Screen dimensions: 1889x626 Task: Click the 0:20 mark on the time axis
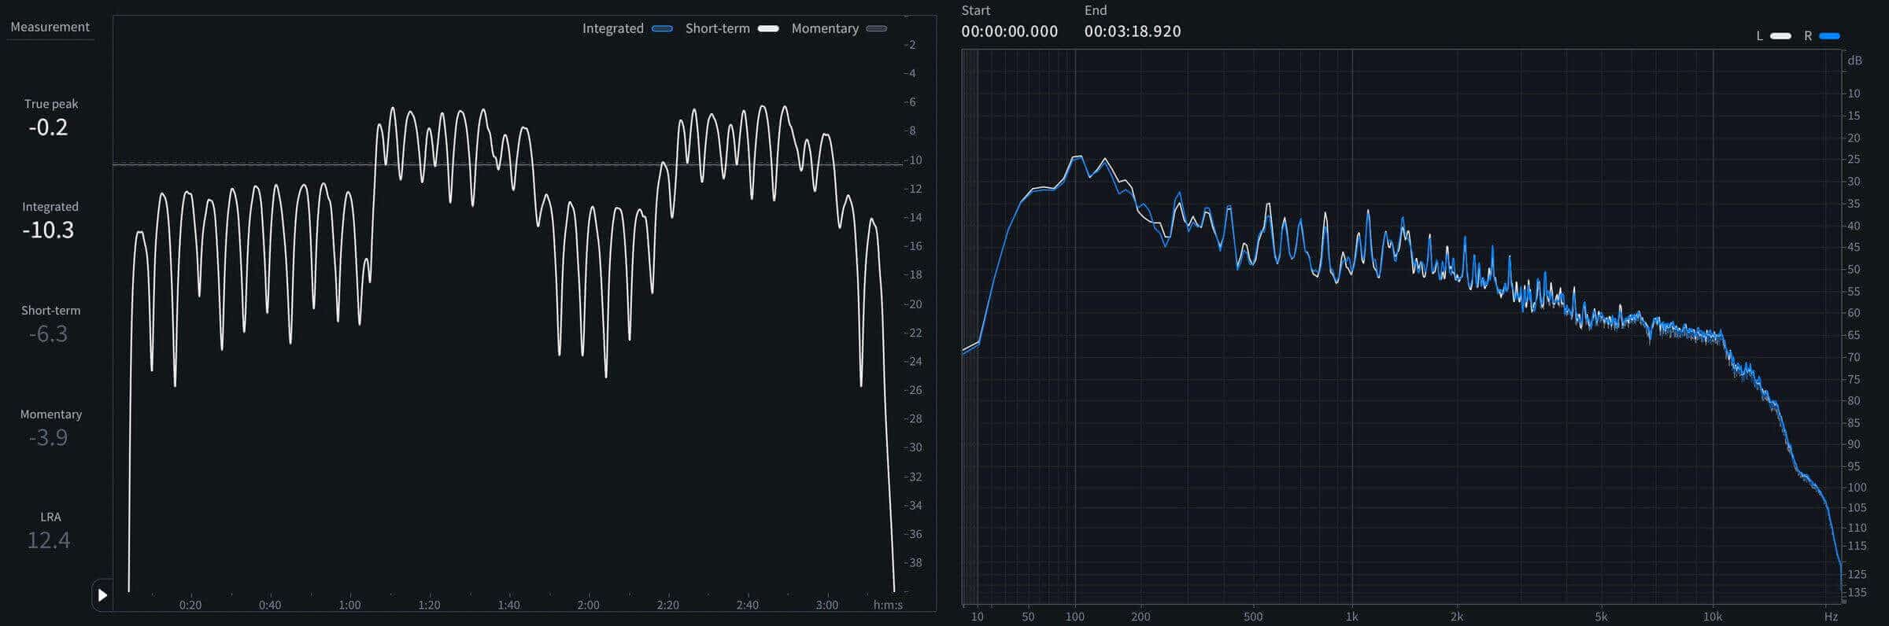click(190, 605)
